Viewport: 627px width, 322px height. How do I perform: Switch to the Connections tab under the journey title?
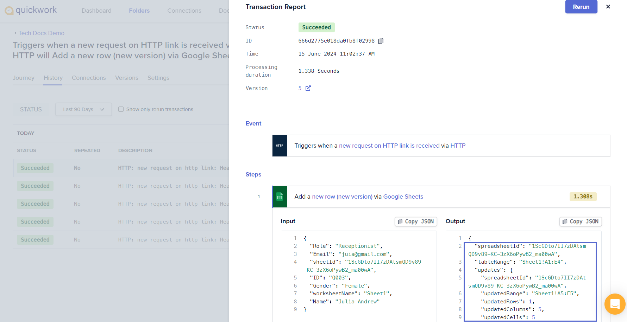89,78
